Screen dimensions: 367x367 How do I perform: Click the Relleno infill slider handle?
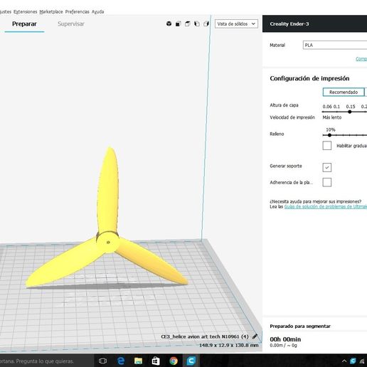tap(329, 135)
